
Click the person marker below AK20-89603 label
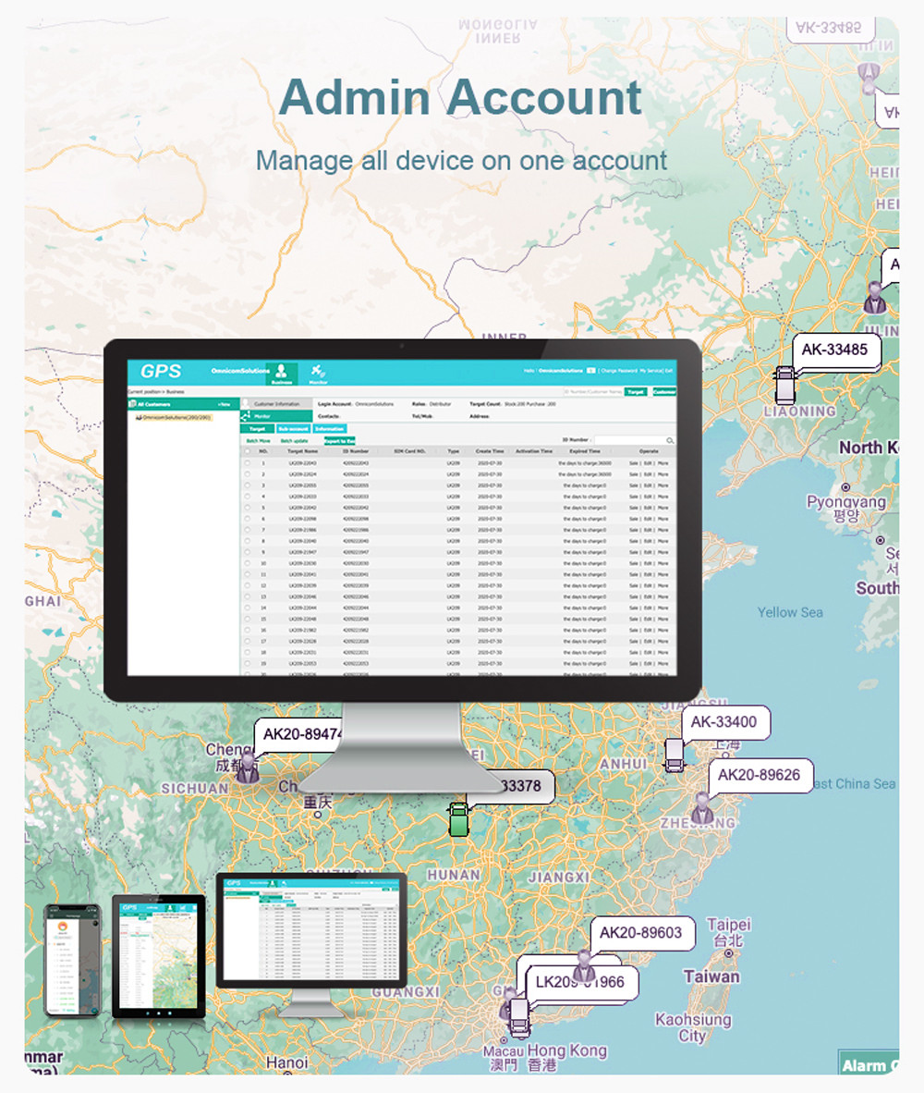tap(583, 966)
